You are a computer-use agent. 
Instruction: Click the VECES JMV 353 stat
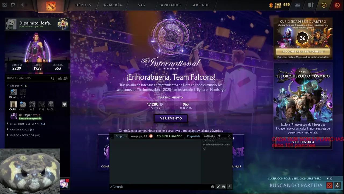pos(58,67)
